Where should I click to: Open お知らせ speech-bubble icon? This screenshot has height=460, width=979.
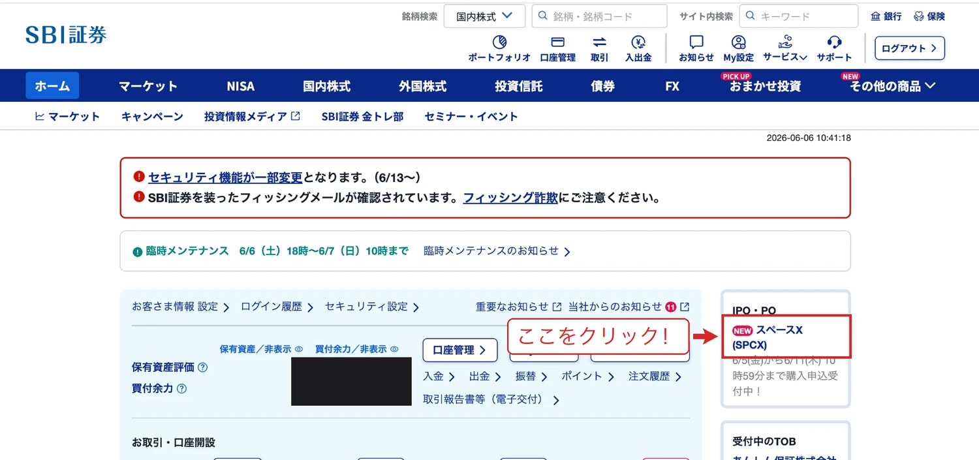[x=696, y=42]
